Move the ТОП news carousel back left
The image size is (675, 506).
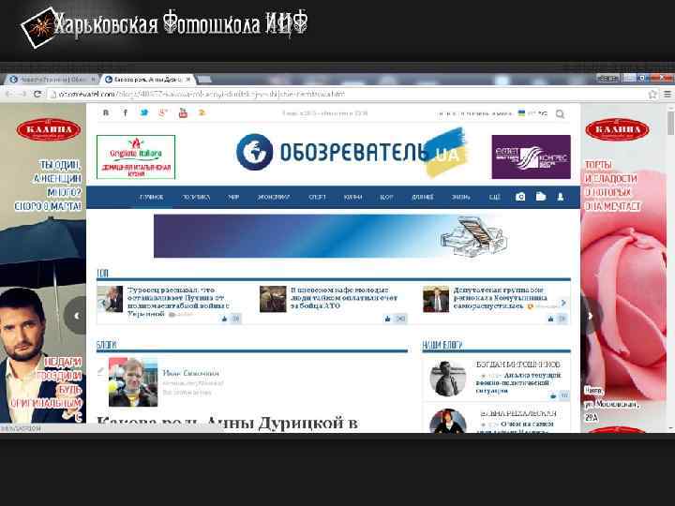click(102, 304)
